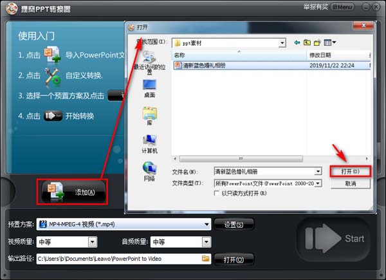This screenshot has height=280, width=386.
Task: Click the import PowerPoint icon in step 1
Action: coord(52,54)
